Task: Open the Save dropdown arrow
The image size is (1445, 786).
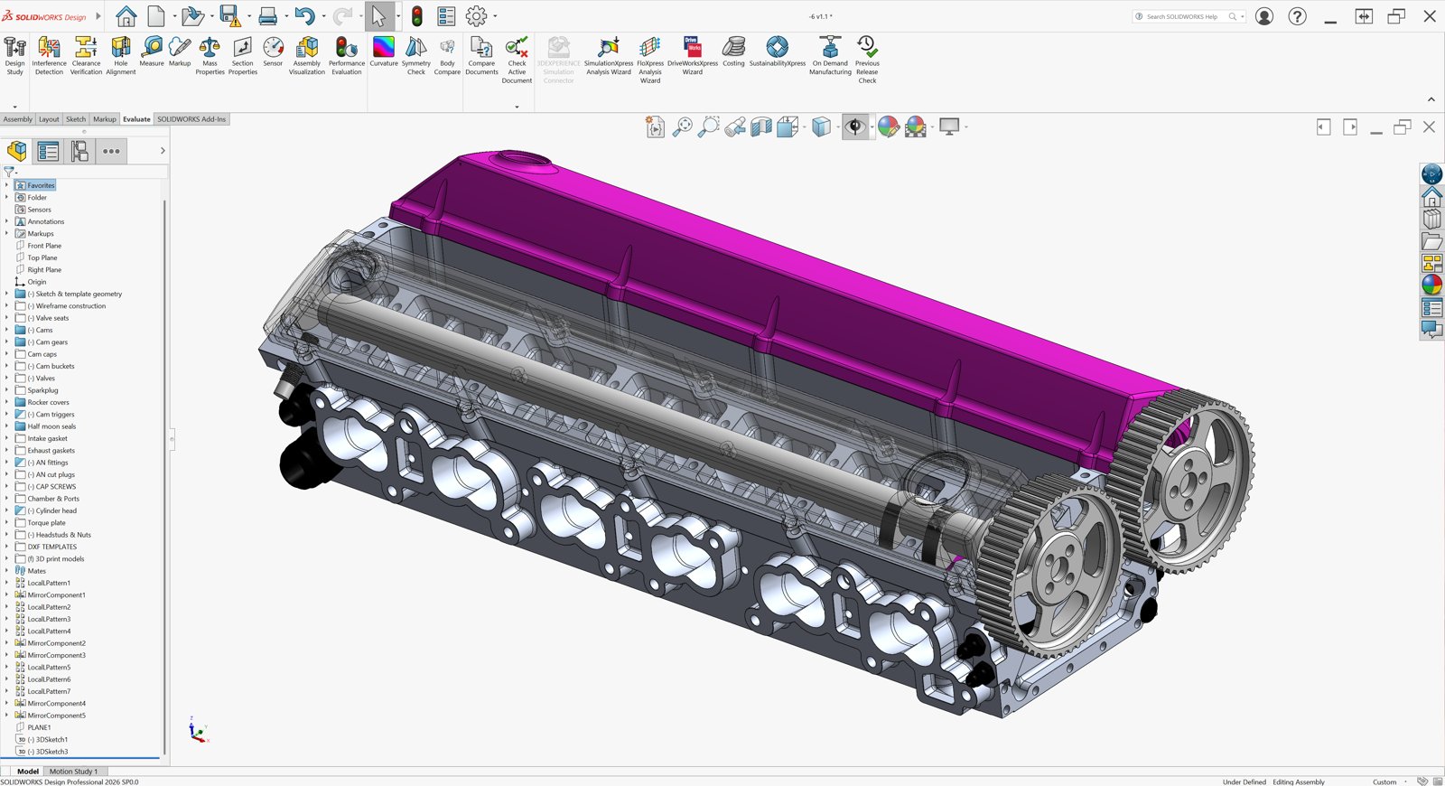Action: pos(249,16)
